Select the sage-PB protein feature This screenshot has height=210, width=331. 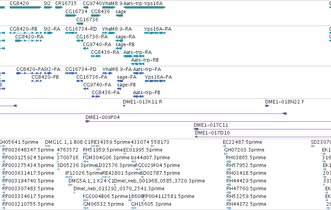point(119,89)
